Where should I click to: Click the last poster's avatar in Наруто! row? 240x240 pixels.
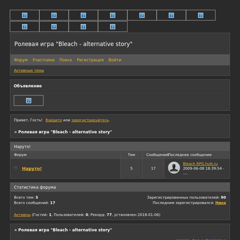[174, 168]
